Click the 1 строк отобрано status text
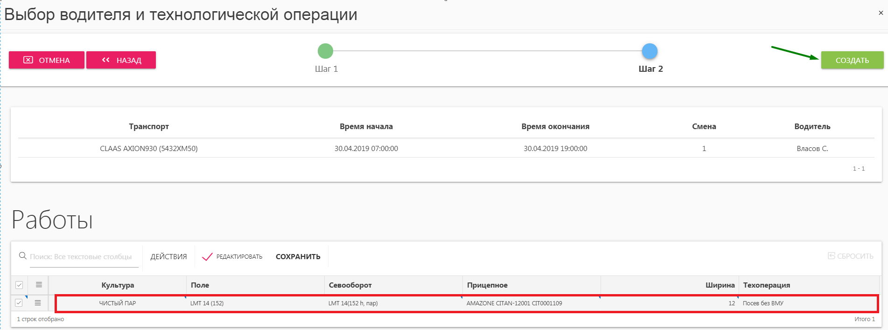The width and height of the screenshot is (888, 330). tap(41, 319)
